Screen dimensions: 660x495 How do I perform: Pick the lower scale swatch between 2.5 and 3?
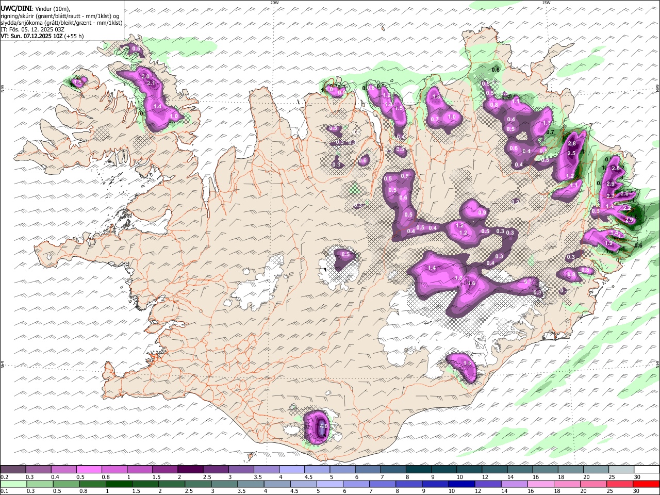click(x=199, y=484)
